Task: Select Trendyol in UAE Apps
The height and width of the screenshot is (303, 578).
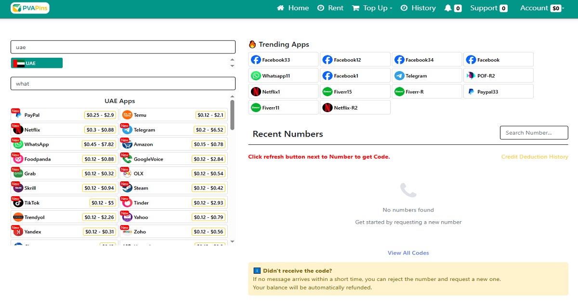Action: (x=65, y=217)
